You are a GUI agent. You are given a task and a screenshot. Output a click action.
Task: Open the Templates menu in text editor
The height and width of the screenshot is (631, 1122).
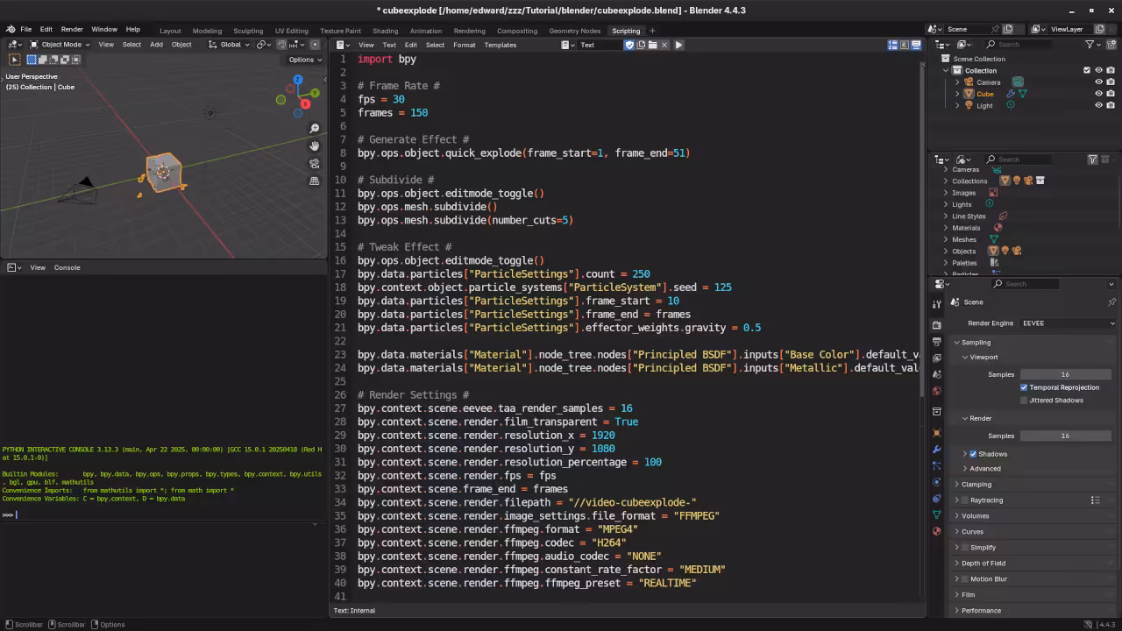[x=501, y=45]
